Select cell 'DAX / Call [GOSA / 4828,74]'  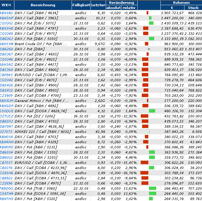[x=41, y=111]
